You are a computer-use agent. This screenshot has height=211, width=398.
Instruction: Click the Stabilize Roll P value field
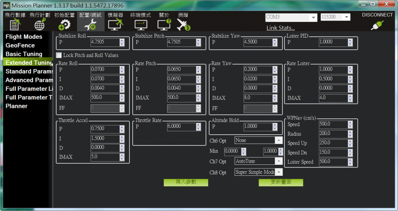coord(105,42)
